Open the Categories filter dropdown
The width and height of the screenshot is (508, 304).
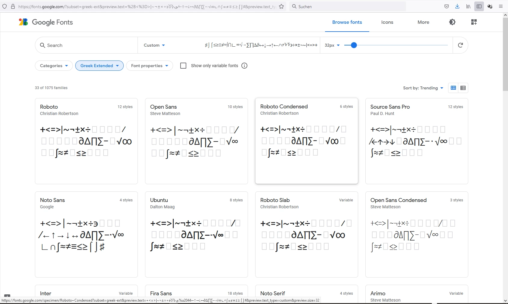[54, 66]
